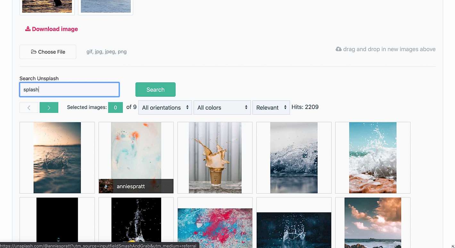Open the All orientations dropdown
This screenshot has width=455, height=248.
click(165, 108)
